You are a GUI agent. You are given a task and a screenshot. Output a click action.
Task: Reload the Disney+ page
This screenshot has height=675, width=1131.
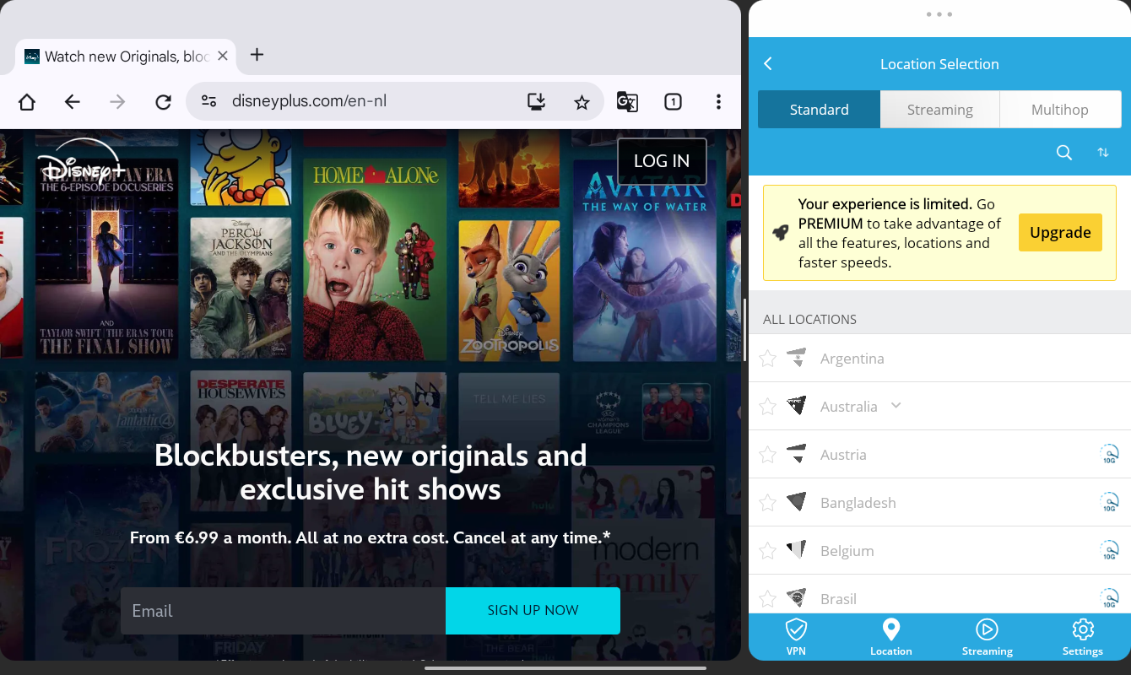pos(164,102)
